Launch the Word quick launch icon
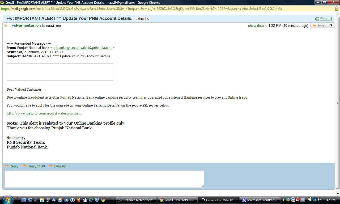This screenshot has width=340, height=204. 84,200
